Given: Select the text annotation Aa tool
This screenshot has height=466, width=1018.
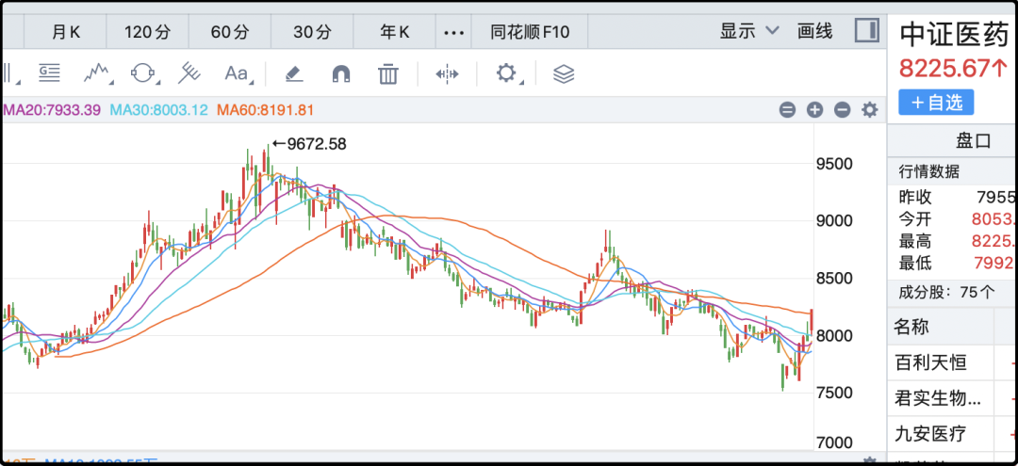Looking at the screenshot, I should (x=235, y=73).
